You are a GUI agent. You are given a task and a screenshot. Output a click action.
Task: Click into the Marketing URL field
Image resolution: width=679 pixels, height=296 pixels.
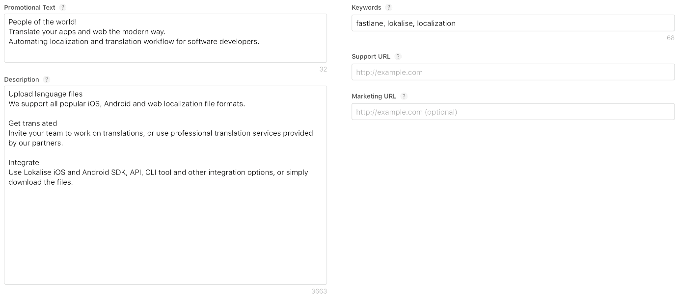(x=513, y=112)
